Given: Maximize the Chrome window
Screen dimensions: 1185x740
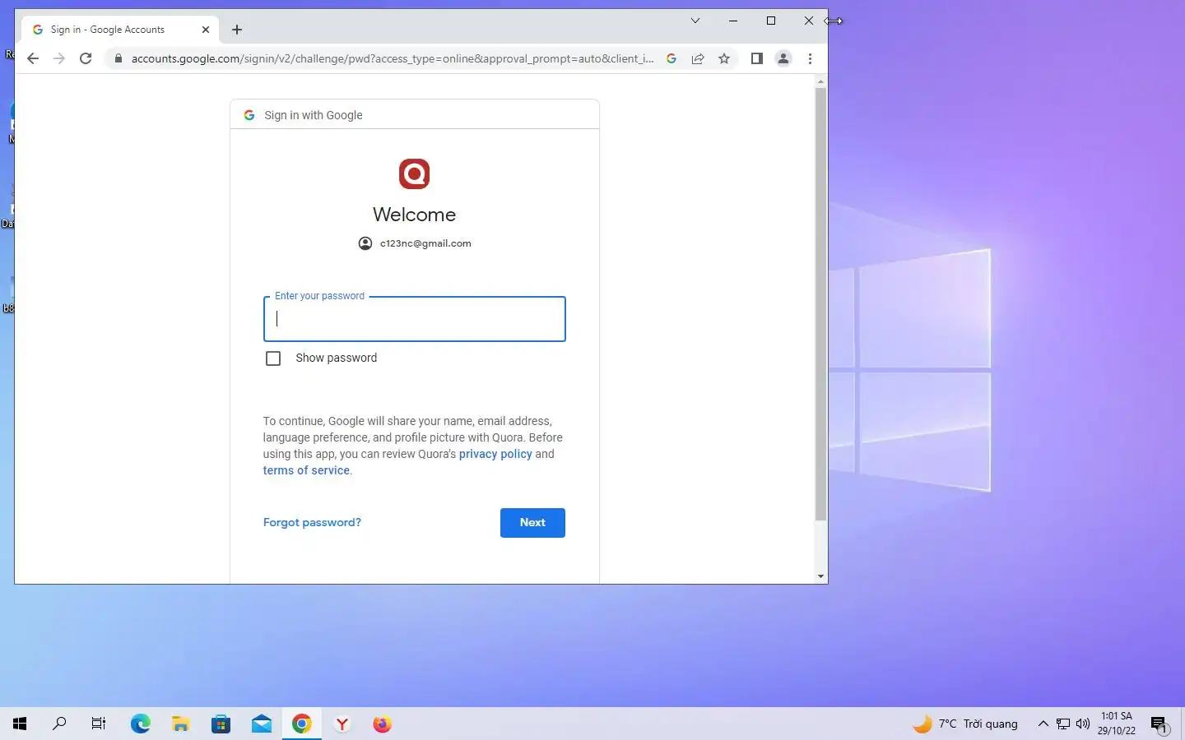Looking at the screenshot, I should (771, 21).
